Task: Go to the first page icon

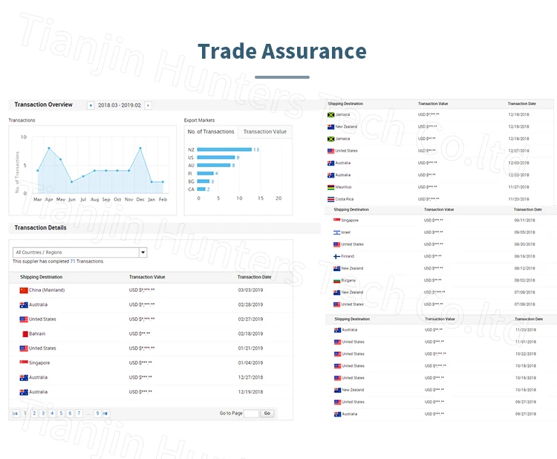Action: tap(16, 413)
